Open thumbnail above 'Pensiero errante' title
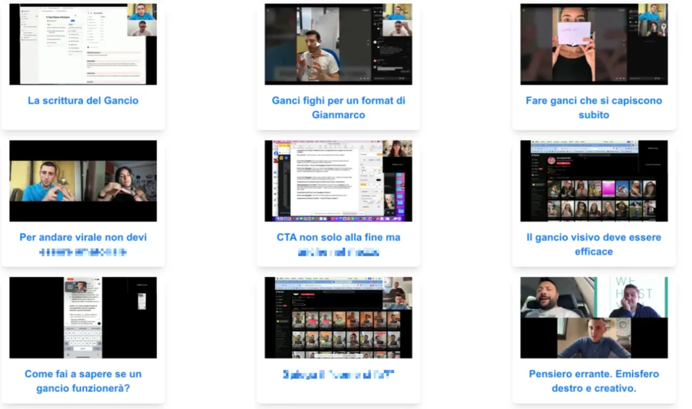 click(x=594, y=317)
